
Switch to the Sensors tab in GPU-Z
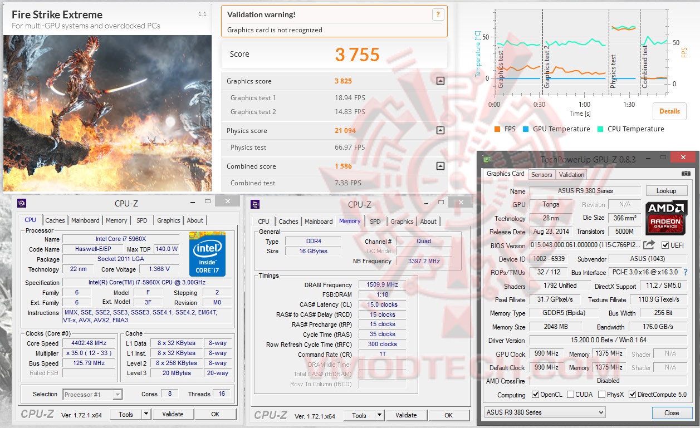click(541, 174)
